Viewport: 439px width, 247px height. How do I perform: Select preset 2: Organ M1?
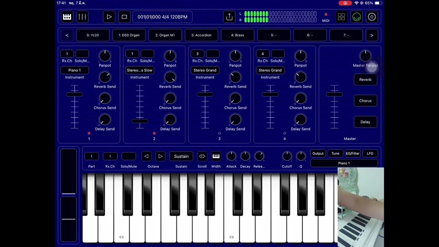coord(165,35)
